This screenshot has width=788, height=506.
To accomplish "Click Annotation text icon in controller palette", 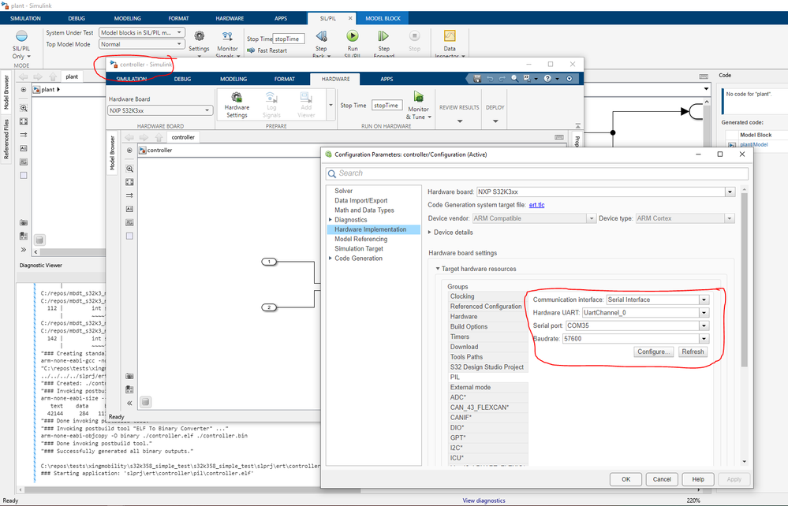I will (x=129, y=209).
